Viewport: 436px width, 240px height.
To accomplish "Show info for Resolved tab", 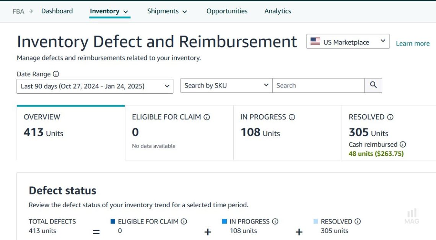I will coord(390,117).
